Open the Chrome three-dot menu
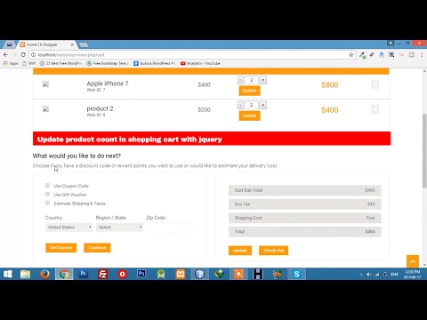The image size is (427, 320). point(422,55)
